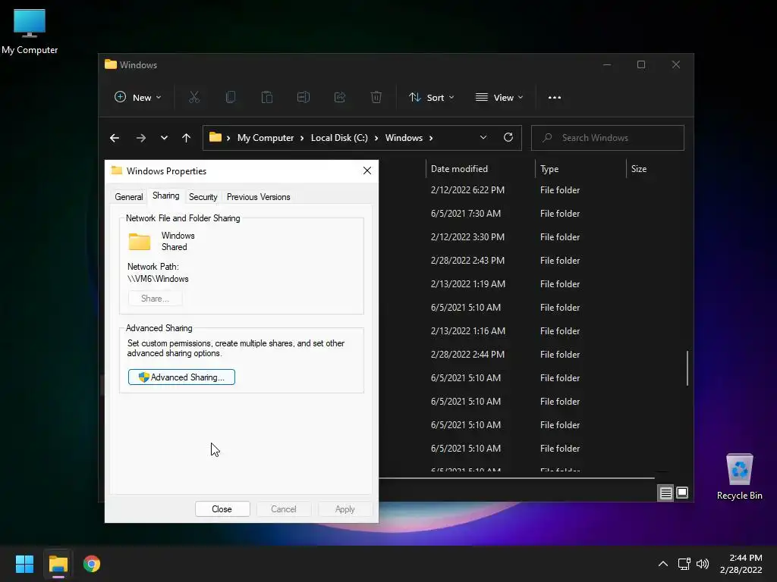This screenshot has width=777, height=582.
Task: Select row dated 2/12/2022 3:30 PM
Action: [x=531, y=237]
